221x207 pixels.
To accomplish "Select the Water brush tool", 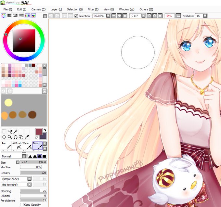I will (x=27, y=146).
